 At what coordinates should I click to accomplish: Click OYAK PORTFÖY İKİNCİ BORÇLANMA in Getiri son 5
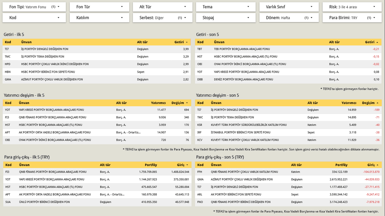[250, 64]
